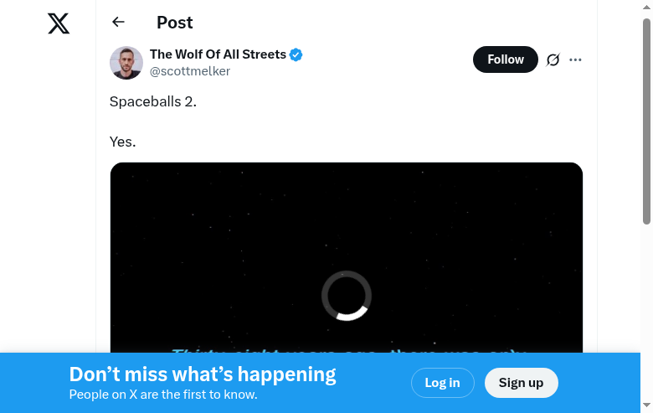Image resolution: width=653 pixels, height=413 pixels.
Task: Open the three-dot More menu
Action: 575,59
